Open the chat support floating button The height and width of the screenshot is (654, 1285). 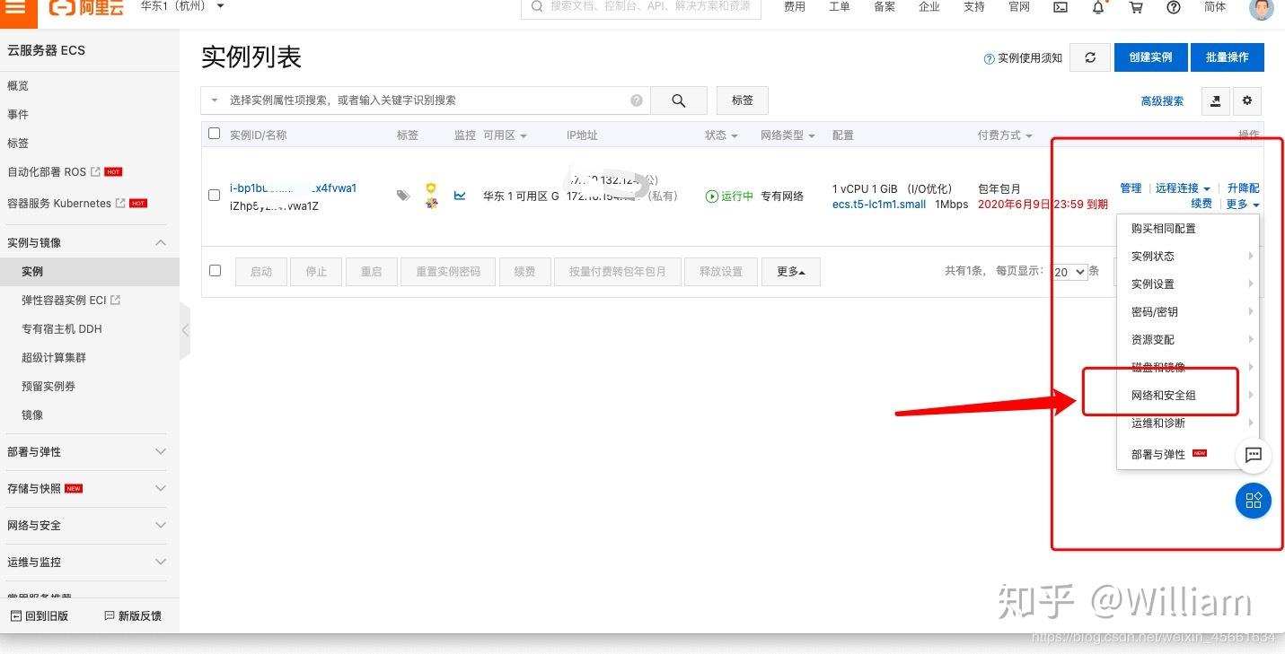click(1254, 455)
